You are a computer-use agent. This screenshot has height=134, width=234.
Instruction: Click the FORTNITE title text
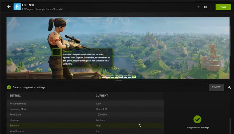[x=29, y=5]
